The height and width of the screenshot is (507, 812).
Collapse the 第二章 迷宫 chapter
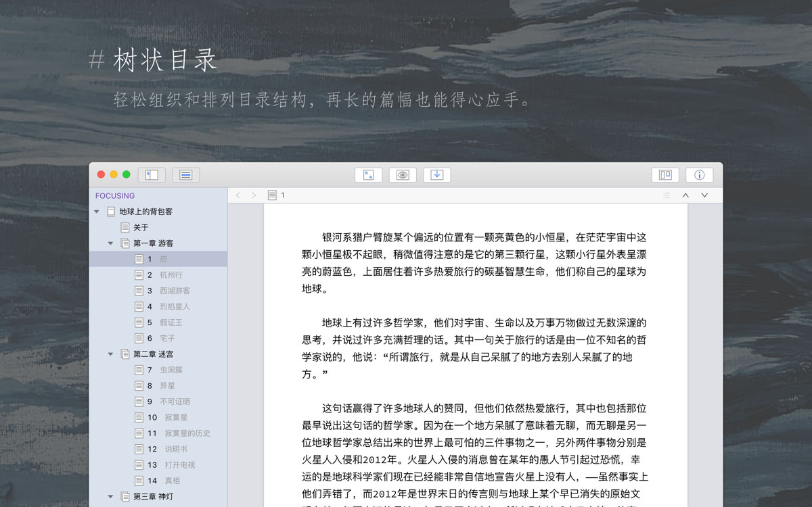(111, 354)
